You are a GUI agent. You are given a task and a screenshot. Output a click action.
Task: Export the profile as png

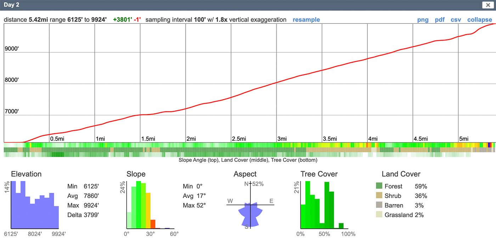[x=423, y=20]
